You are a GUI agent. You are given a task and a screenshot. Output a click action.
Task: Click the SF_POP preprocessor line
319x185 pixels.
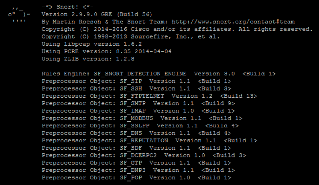tap(136, 178)
